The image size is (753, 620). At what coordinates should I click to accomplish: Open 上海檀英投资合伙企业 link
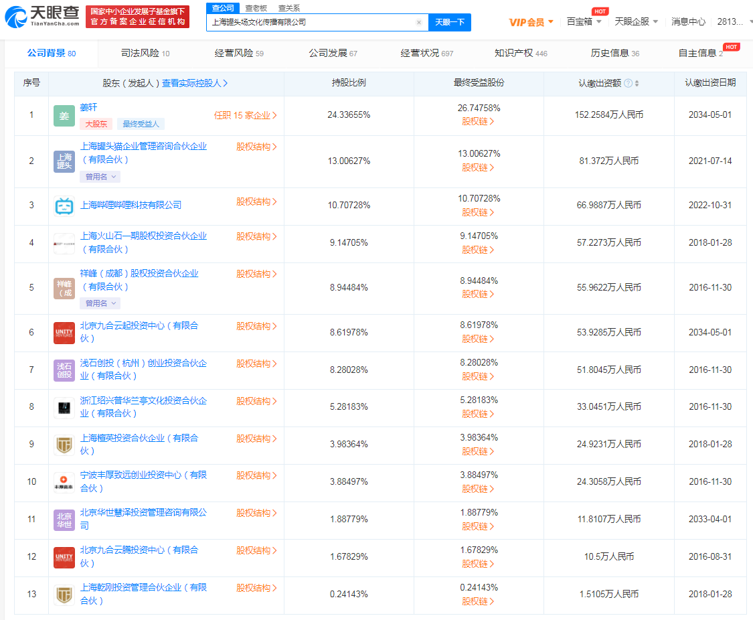[139, 444]
